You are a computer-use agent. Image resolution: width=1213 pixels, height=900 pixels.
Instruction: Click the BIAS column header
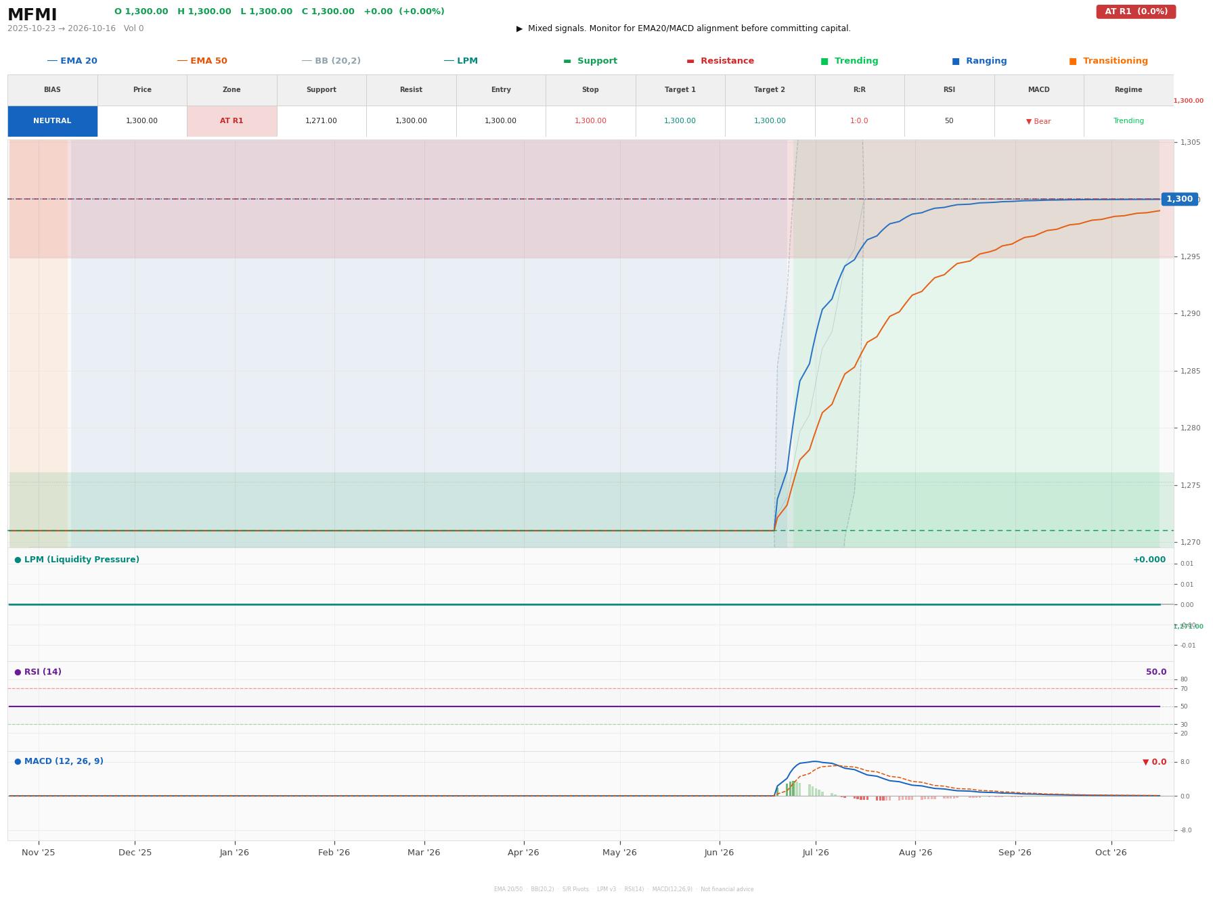point(52,90)
